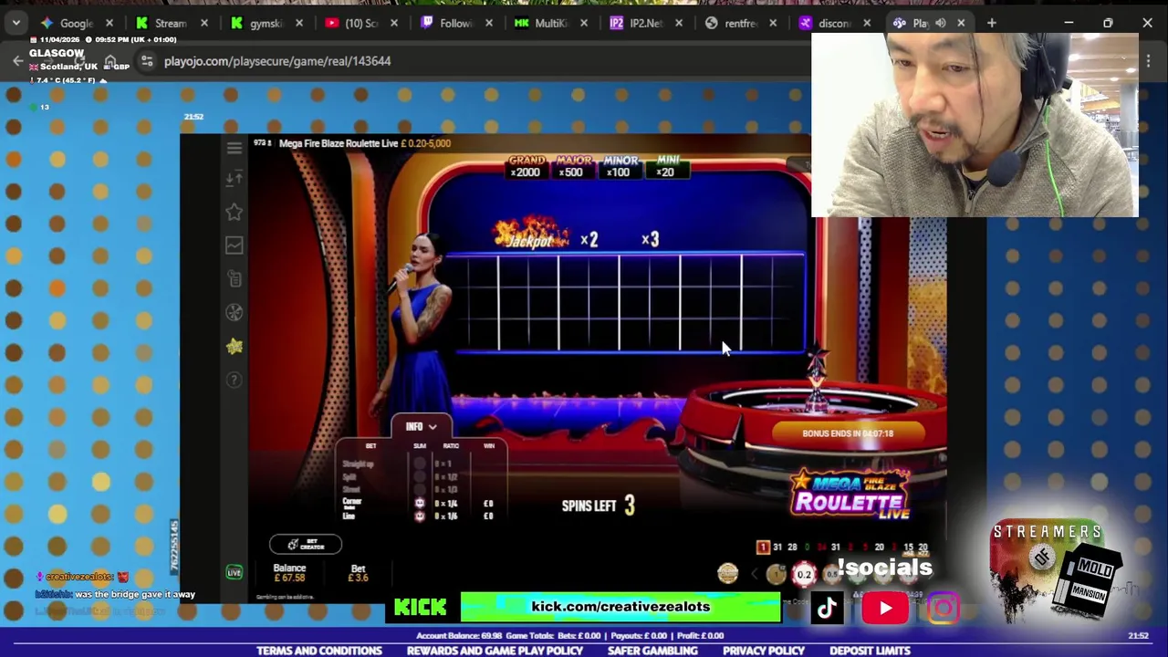This screenshot has height=657, width=1168.
Task: Open the Deposit Limits link
Action: [x=870, y=651]
